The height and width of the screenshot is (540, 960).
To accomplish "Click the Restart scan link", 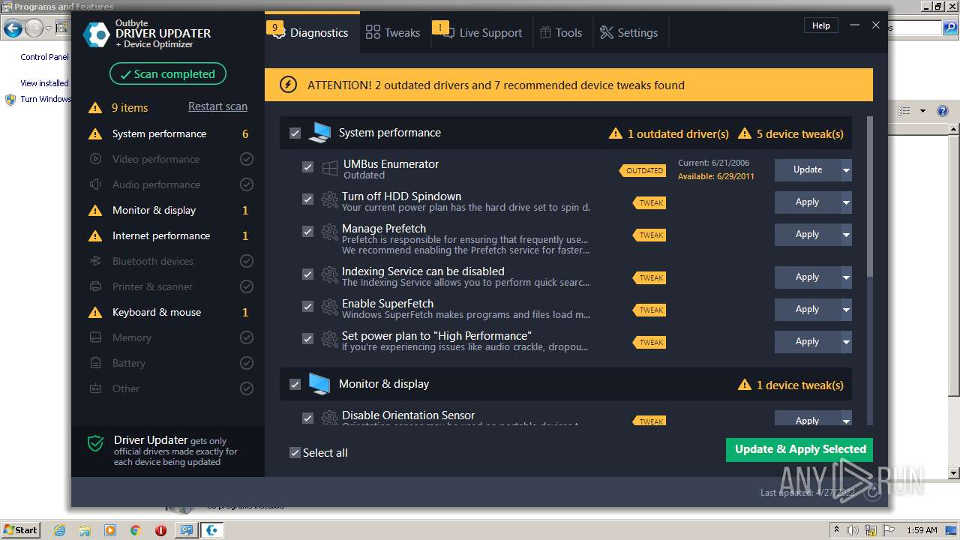I will click(x=217, y=106).
